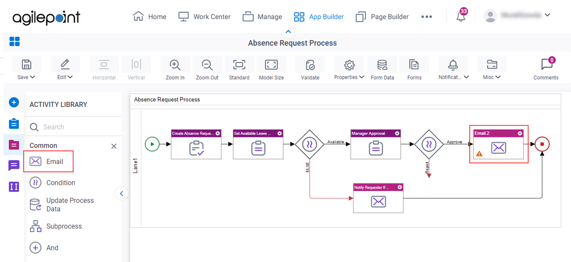The image size is (571, 262).
Task: Open Form Data tool
Action: point(382,69)
